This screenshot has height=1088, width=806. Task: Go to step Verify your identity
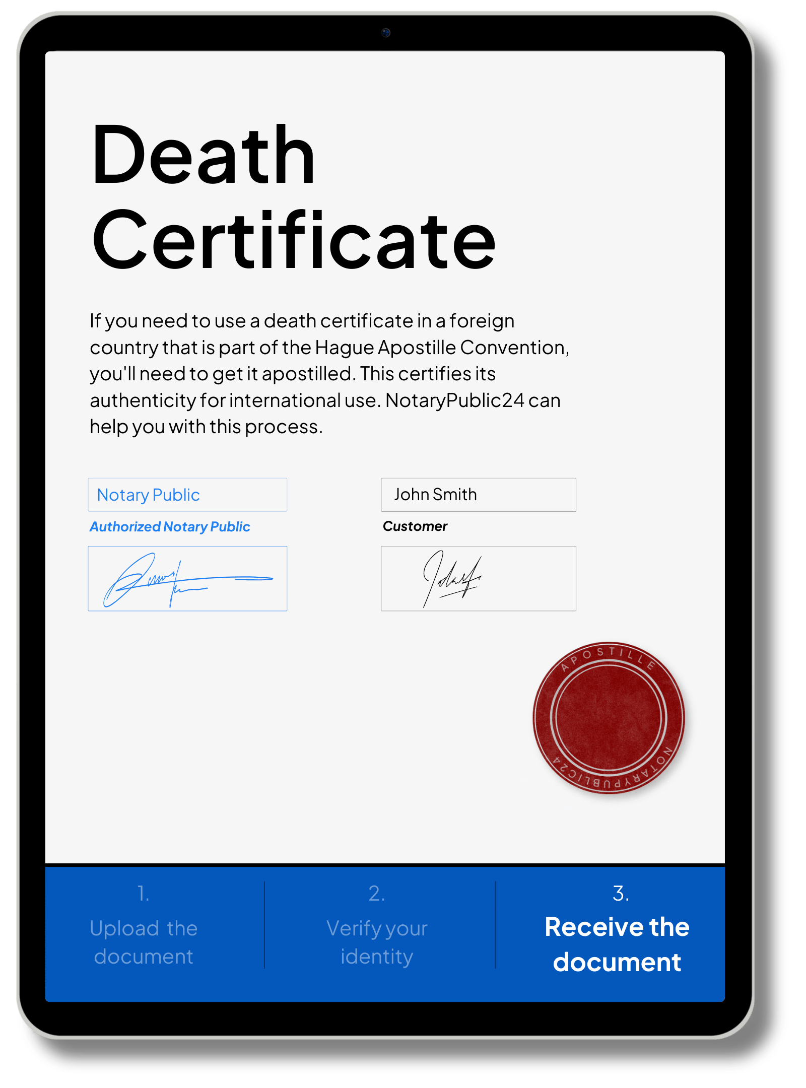pos(377,942)
